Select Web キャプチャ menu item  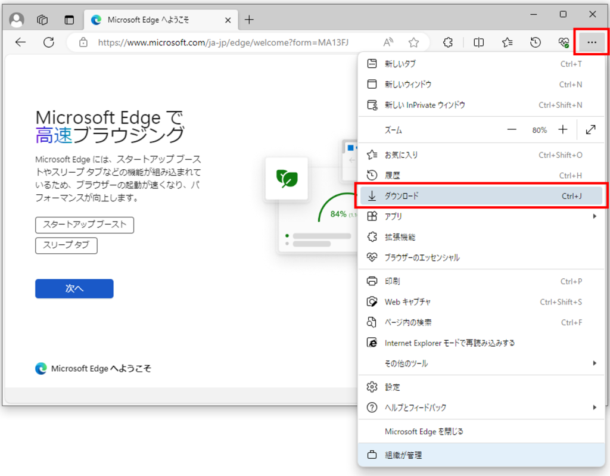(x=481, y=302)
